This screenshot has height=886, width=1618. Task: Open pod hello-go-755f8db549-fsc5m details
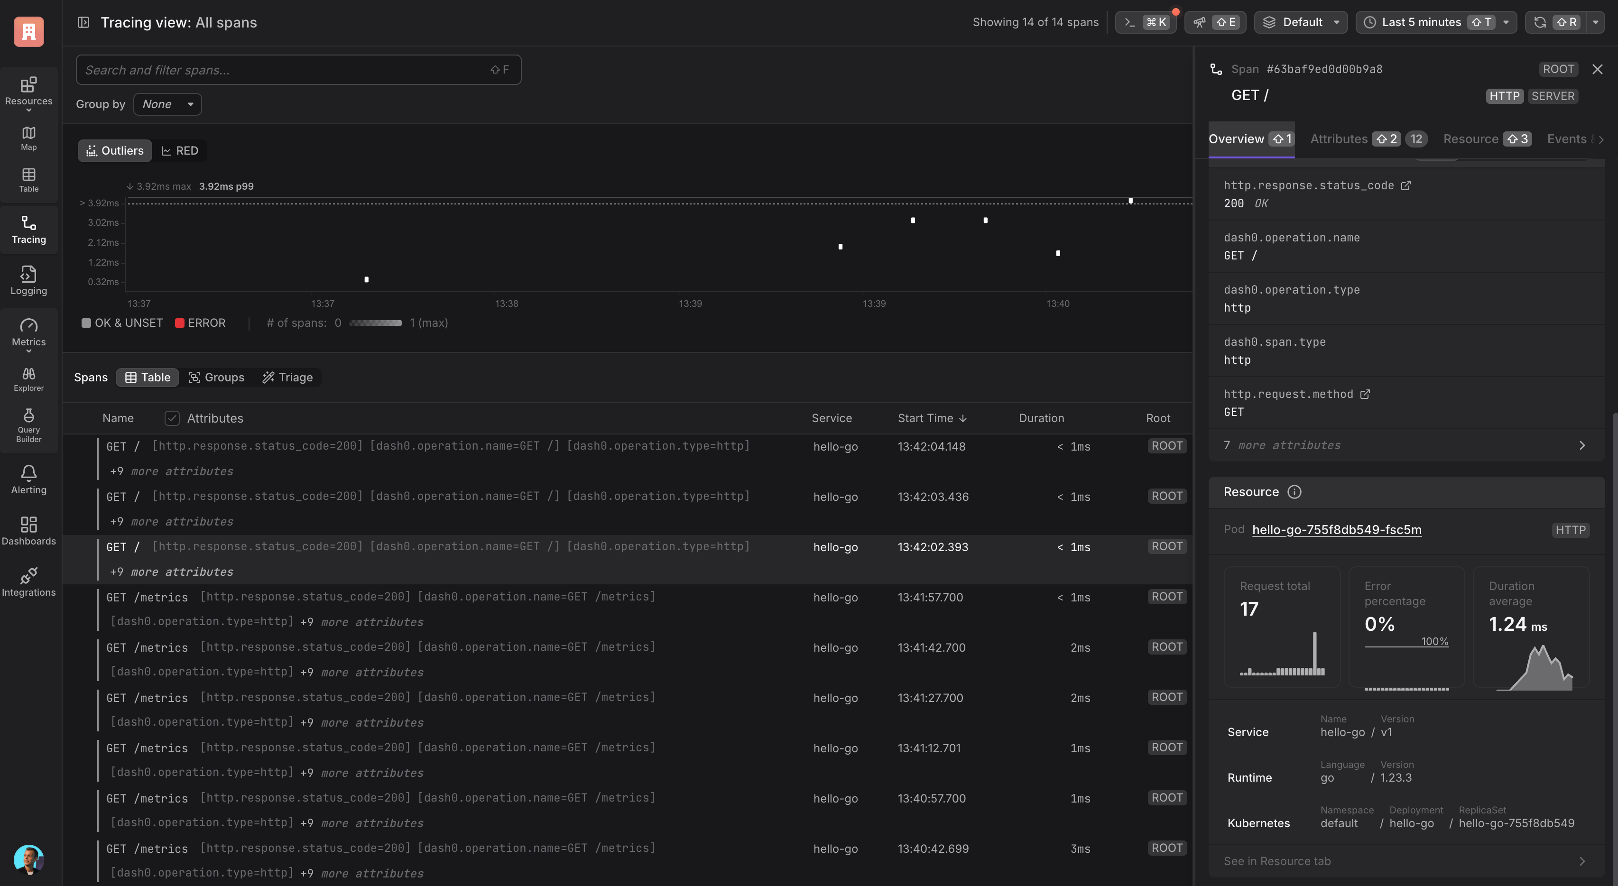1336,529
